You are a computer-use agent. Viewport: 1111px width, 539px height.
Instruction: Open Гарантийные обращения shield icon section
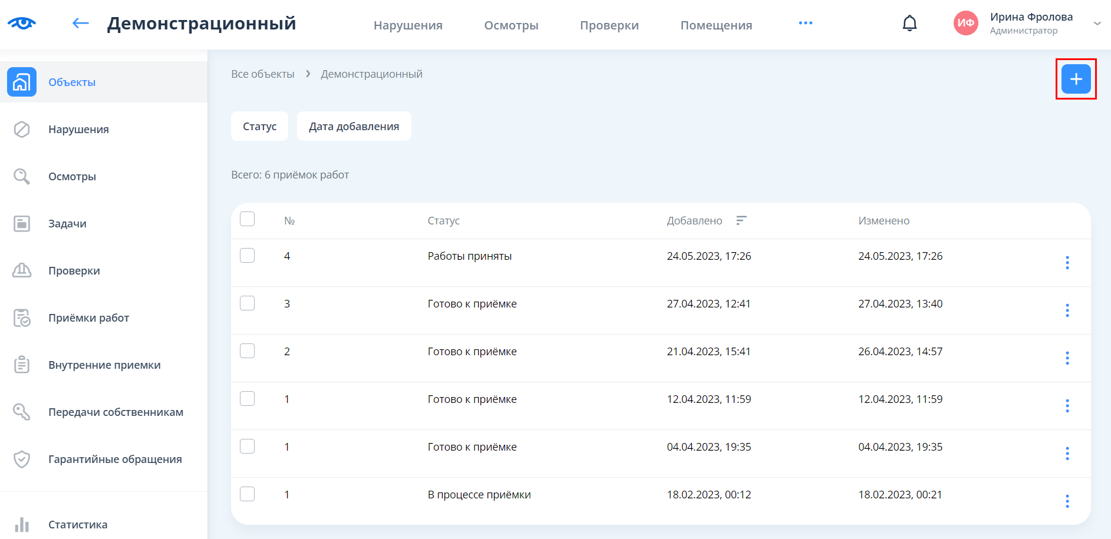pos(22,459)
